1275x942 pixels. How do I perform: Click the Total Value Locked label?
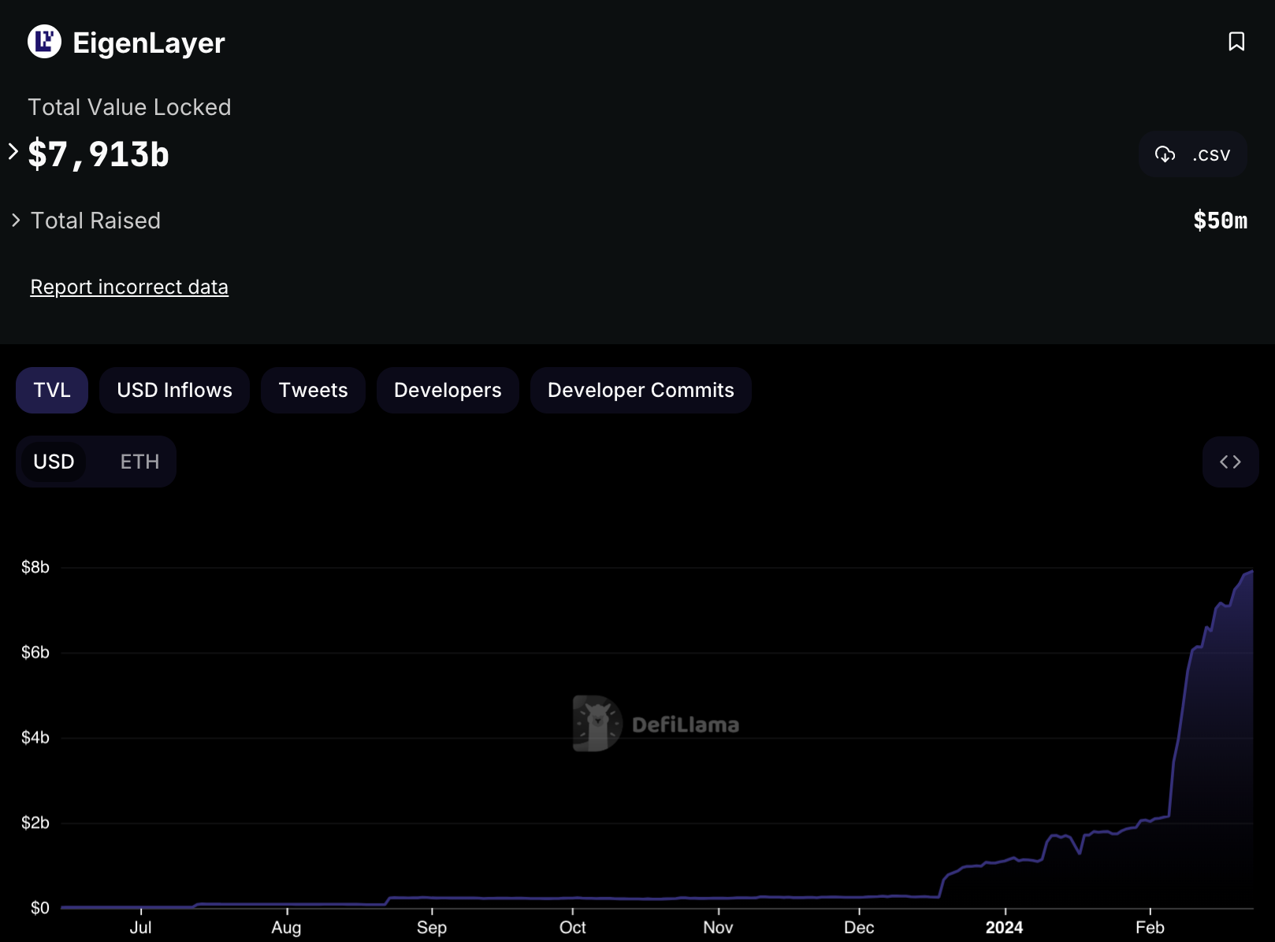(x=129, y=107)
